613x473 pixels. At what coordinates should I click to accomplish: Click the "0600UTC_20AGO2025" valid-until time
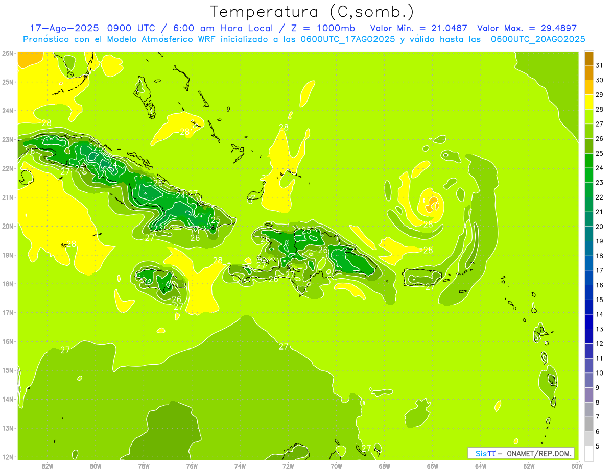pos(538,39)
